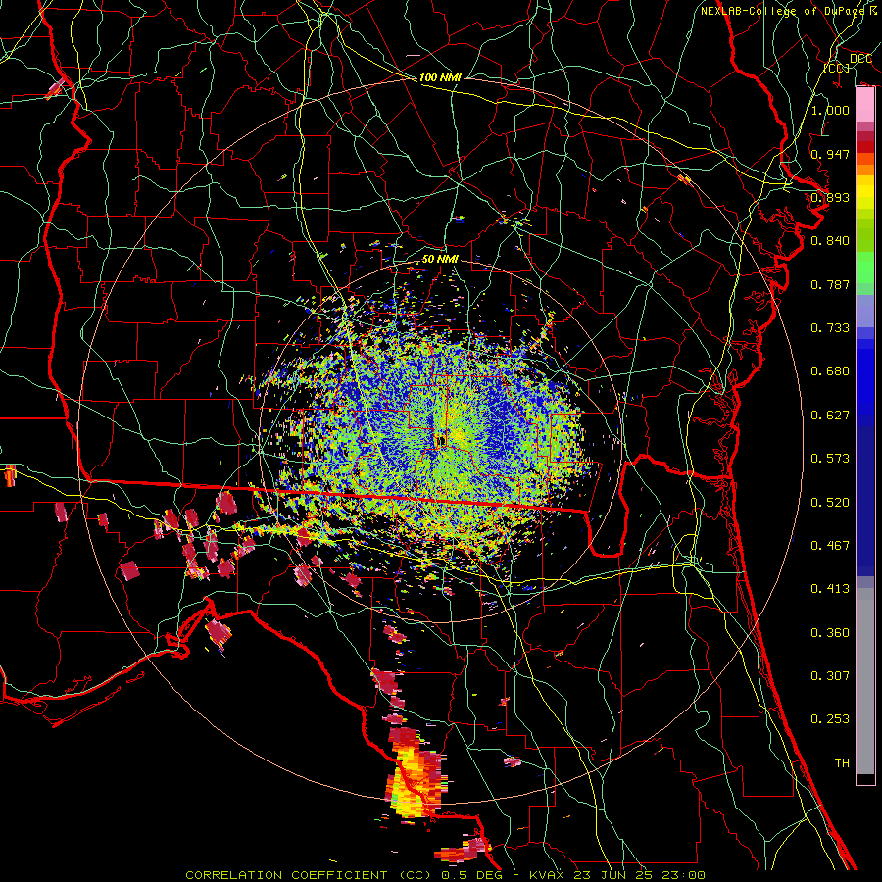This screenshot has height=882, width=882.
Task: Select the 0.307 legend value
Action: 830,676
